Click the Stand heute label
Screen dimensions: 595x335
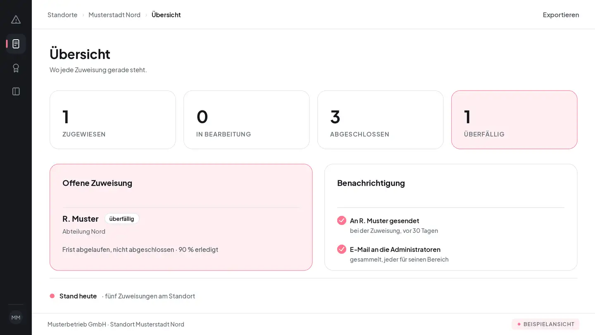click(78, 296)
